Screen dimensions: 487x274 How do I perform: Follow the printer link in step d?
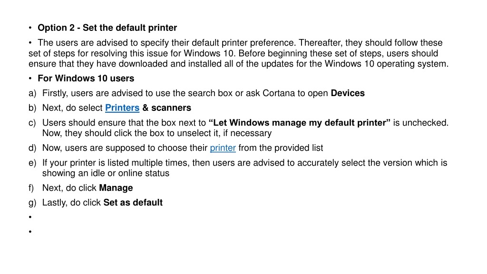coord(223,148)
